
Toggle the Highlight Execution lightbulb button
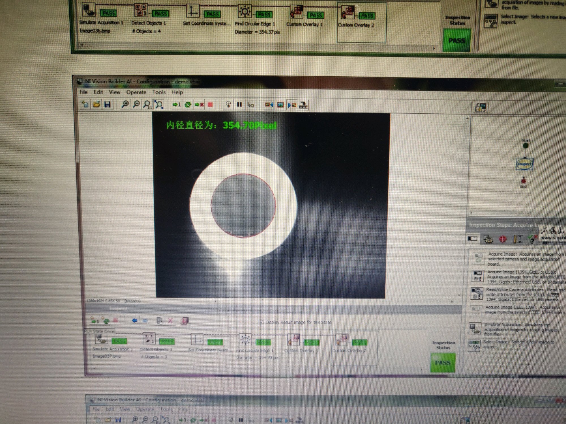(228, 105)
